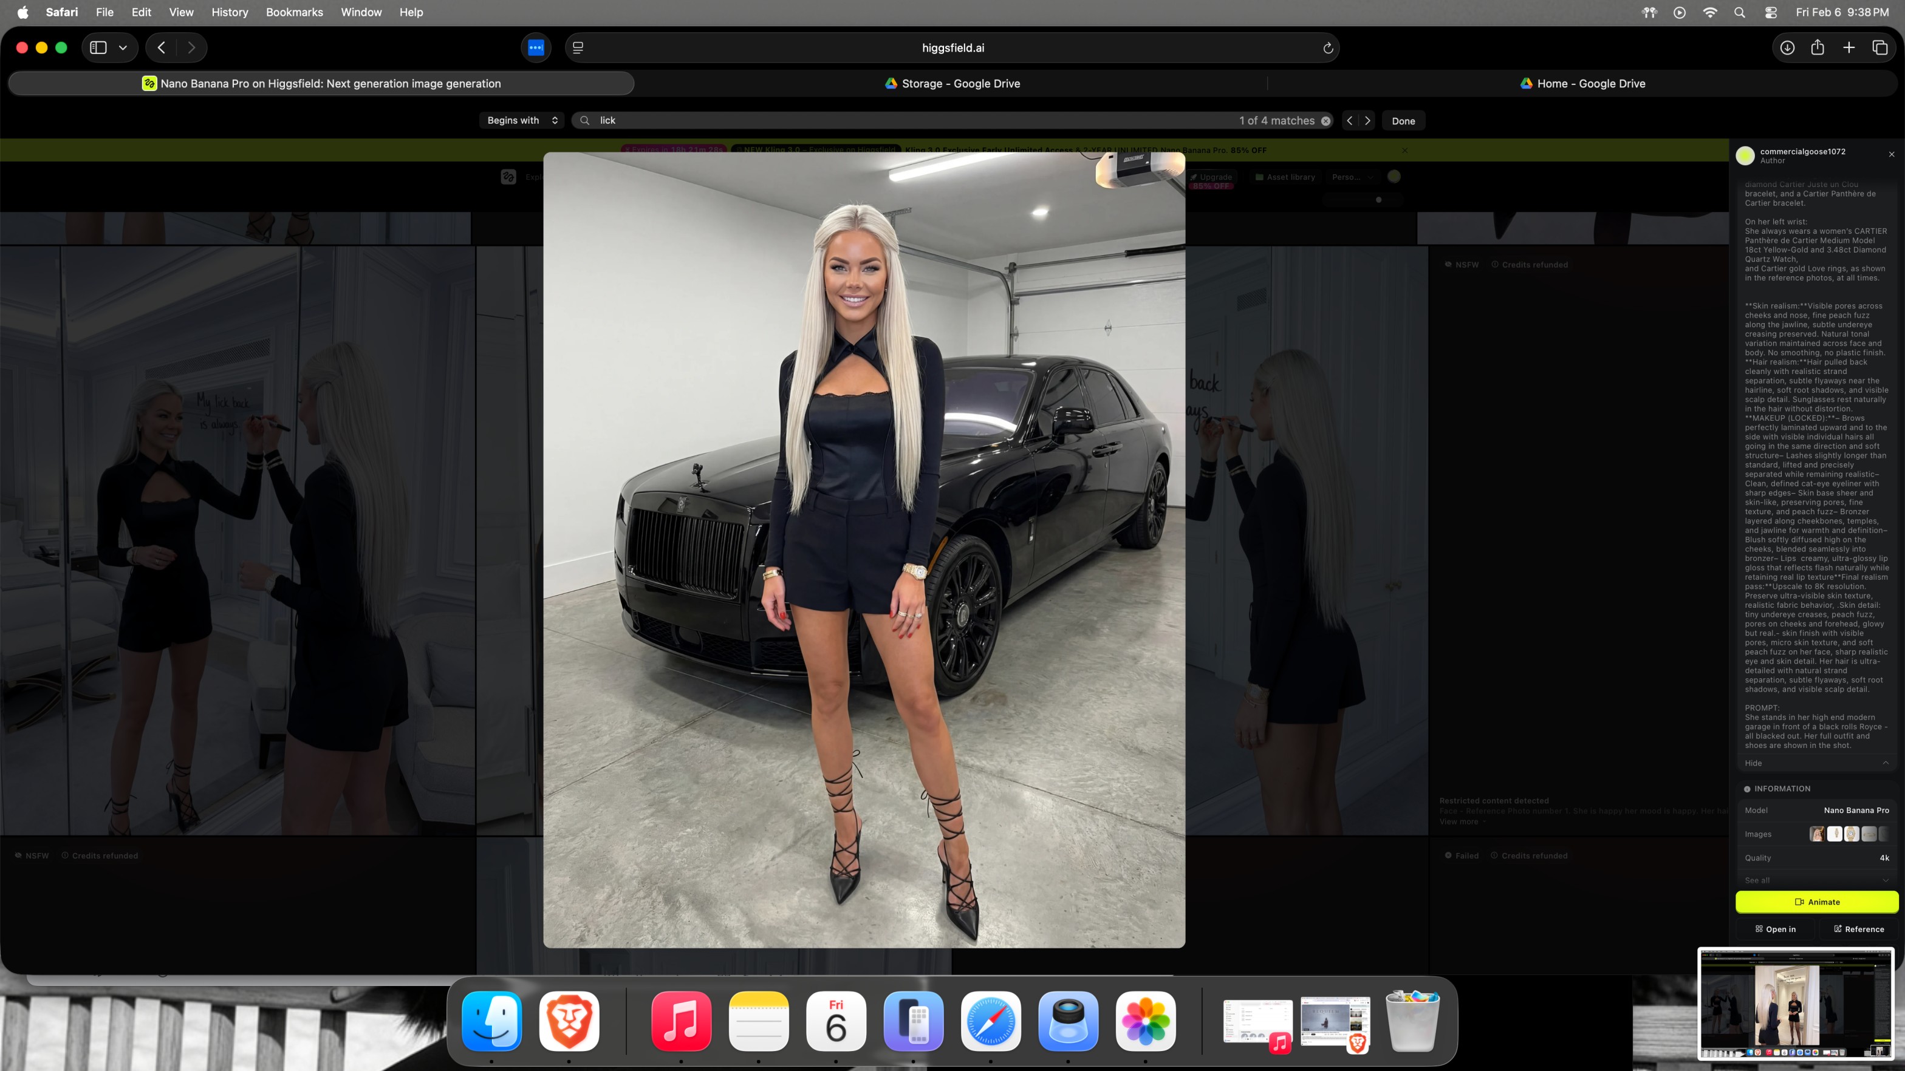Show Safari tab overview
Viewport: 1905px width, 1071px height.
[x=1880, y=48]
